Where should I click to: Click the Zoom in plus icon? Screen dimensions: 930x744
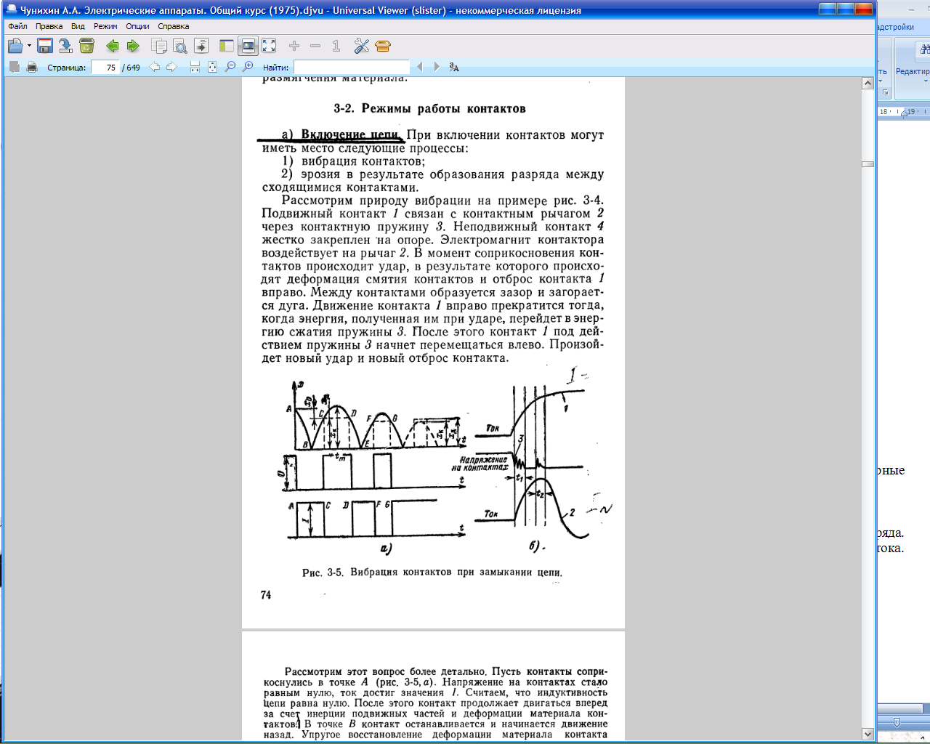294,46
